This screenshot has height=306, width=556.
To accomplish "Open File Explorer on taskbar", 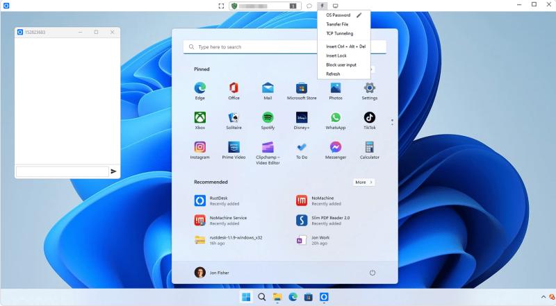I will click(x=277, y=297).
